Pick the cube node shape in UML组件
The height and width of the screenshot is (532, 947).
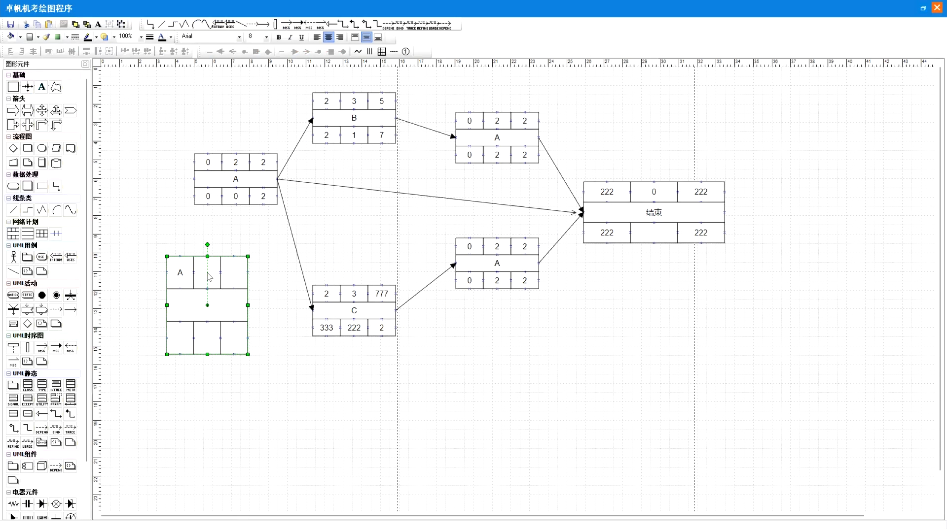(x=42, y=465)
